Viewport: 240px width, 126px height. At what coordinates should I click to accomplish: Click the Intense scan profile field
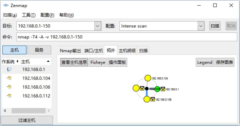[x=159, y=26]
